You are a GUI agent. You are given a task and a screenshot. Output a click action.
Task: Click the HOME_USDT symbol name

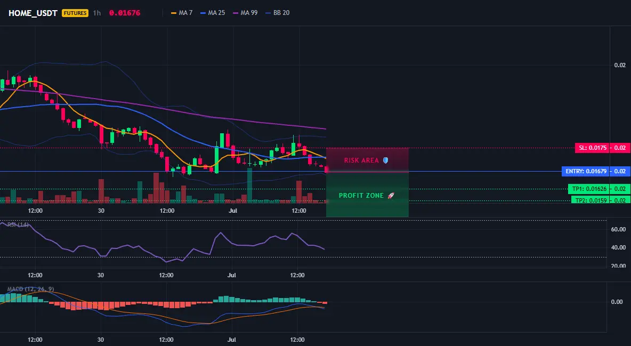pyautogui.click(x=33, y=13)
